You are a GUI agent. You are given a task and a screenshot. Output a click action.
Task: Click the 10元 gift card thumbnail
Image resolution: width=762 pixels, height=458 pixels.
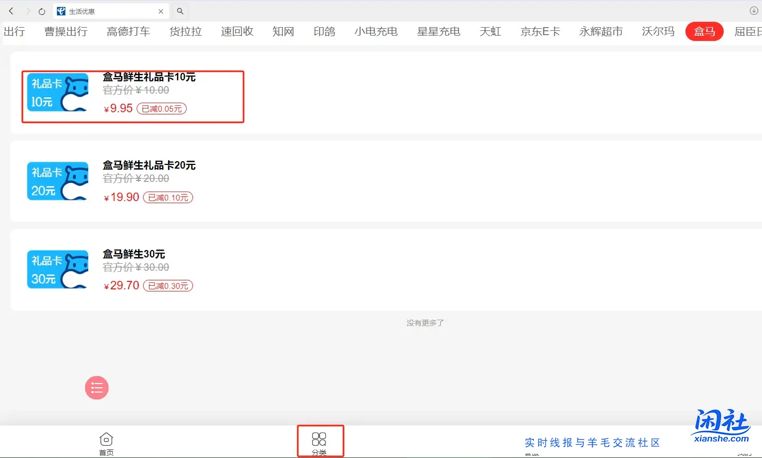tap(57, 93)
